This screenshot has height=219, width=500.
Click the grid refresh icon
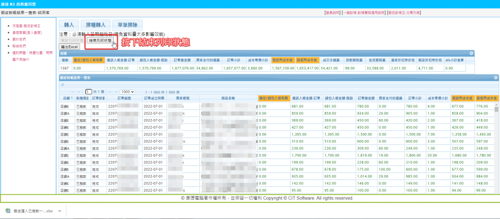pyautogui.click(x=62, y=84)
